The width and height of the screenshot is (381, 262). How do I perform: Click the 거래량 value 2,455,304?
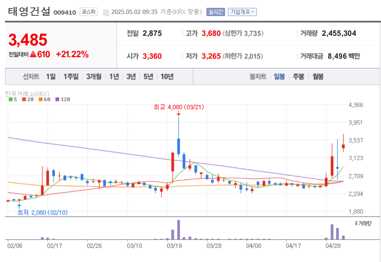(339, 34)
